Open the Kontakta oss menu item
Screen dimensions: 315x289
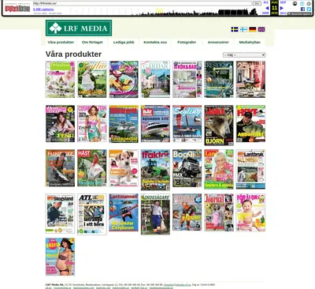tap(155, 42)
